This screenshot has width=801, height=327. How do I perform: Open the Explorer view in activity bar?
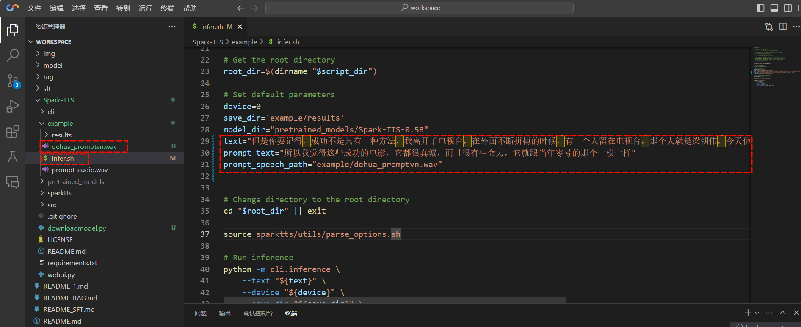tap(13, 30)
